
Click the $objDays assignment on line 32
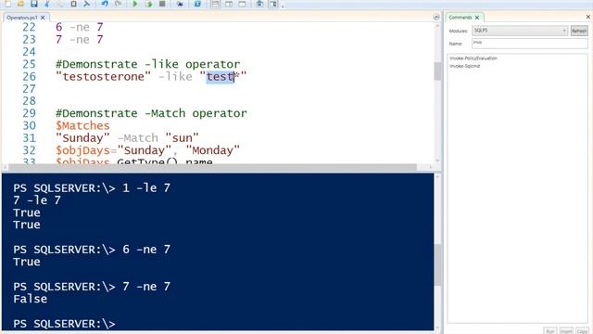pyautogui.click(x=147, y=150)
